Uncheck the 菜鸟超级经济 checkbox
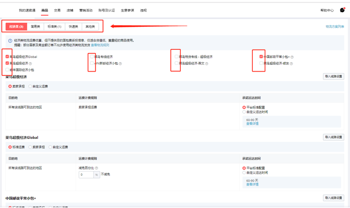 (7, 63)
